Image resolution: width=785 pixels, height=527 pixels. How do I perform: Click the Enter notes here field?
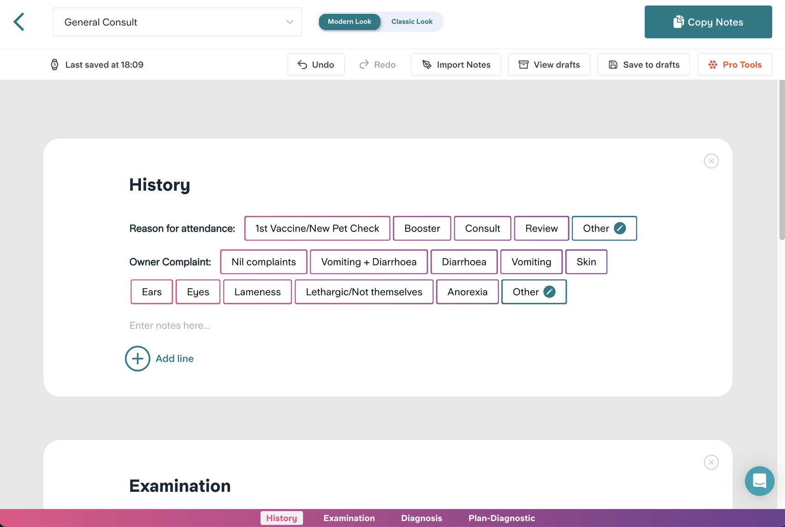point(169,325)
